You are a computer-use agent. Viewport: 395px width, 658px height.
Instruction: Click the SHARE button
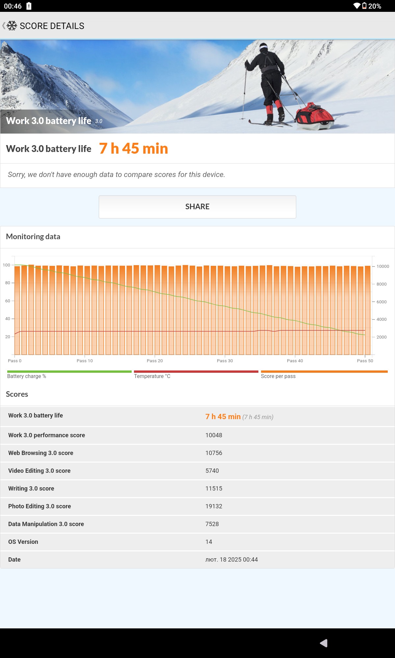coord(197,207)
